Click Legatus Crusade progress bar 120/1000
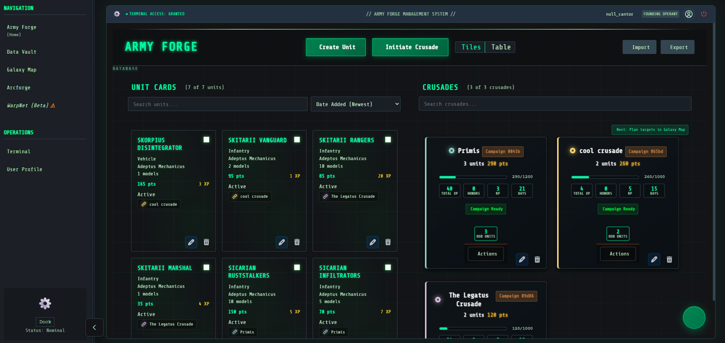 (473, 329)
